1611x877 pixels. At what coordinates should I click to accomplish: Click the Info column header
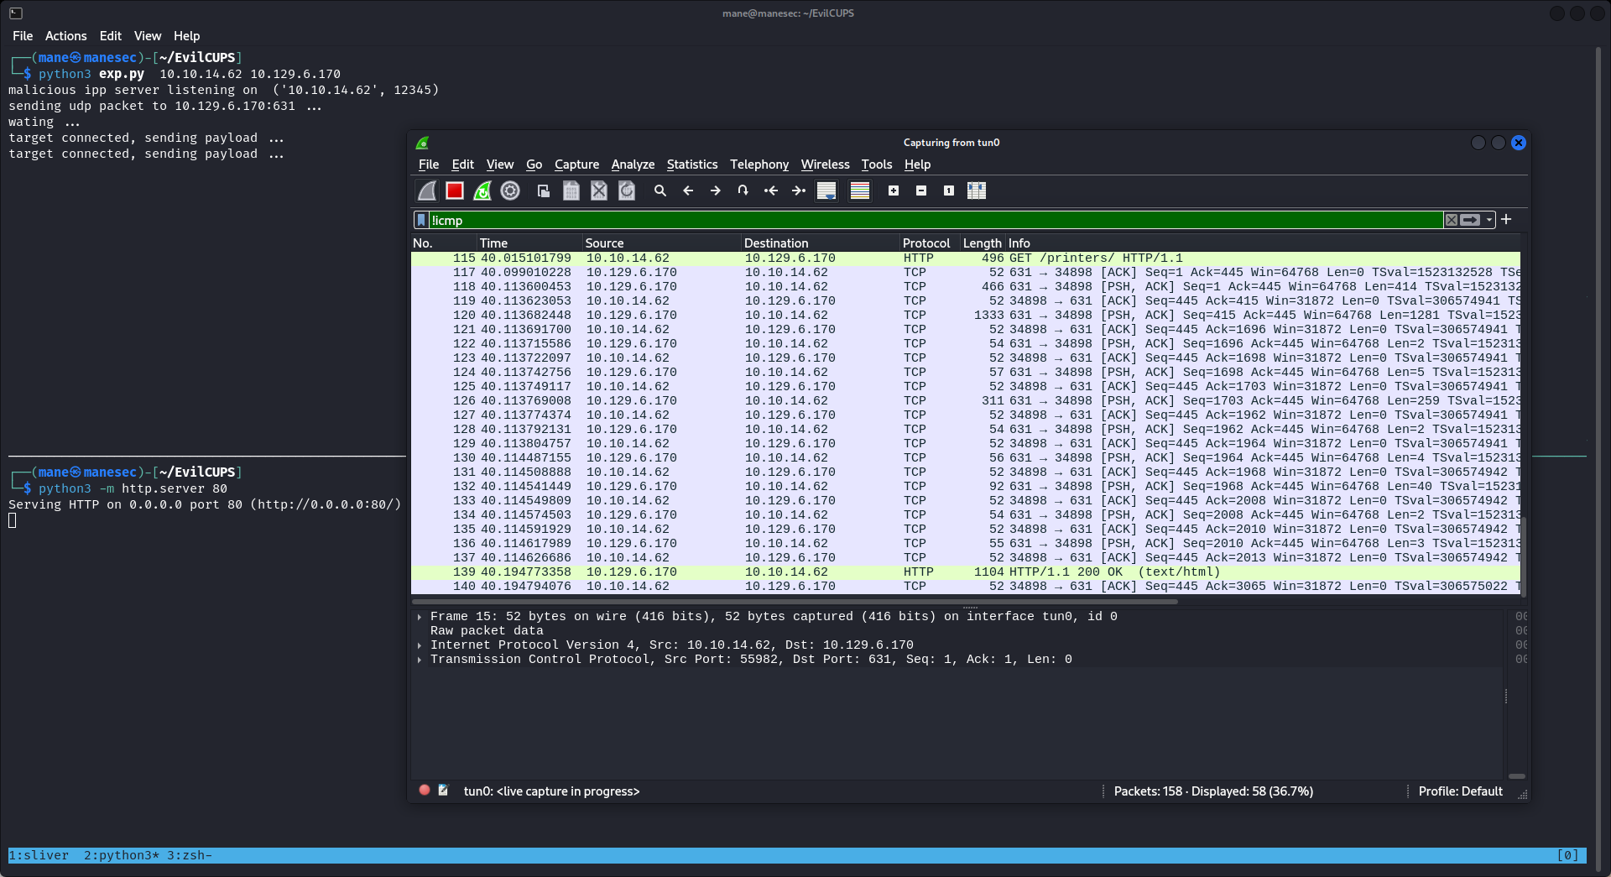(x=1263, y=243)
